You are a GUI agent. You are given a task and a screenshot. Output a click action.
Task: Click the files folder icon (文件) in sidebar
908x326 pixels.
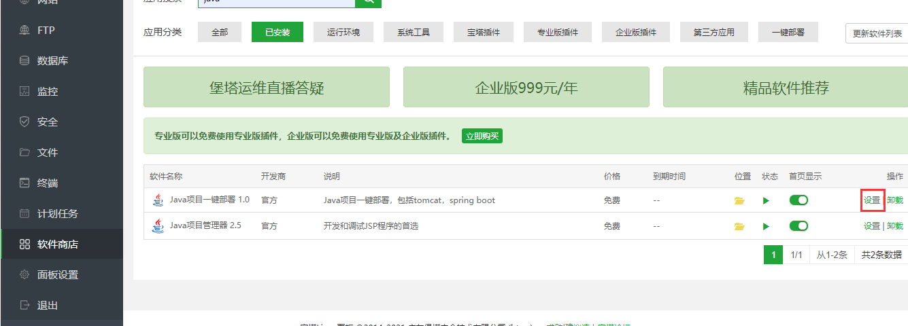pos(24,152)
